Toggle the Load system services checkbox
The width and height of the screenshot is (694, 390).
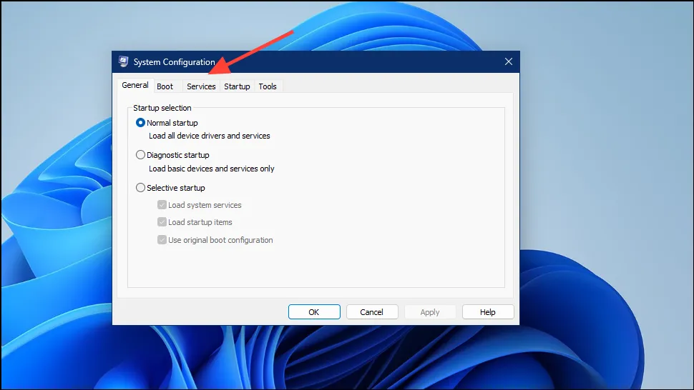(x=162, y=205)
